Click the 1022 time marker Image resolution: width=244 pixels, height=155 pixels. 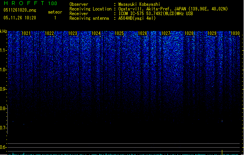click(x=49, y=33)
